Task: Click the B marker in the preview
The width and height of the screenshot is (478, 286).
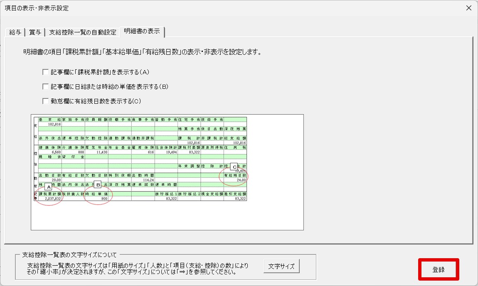Action: point(98,185)
